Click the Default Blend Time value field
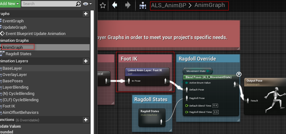This screenshot has height=134, width=286. click(215, 105)
